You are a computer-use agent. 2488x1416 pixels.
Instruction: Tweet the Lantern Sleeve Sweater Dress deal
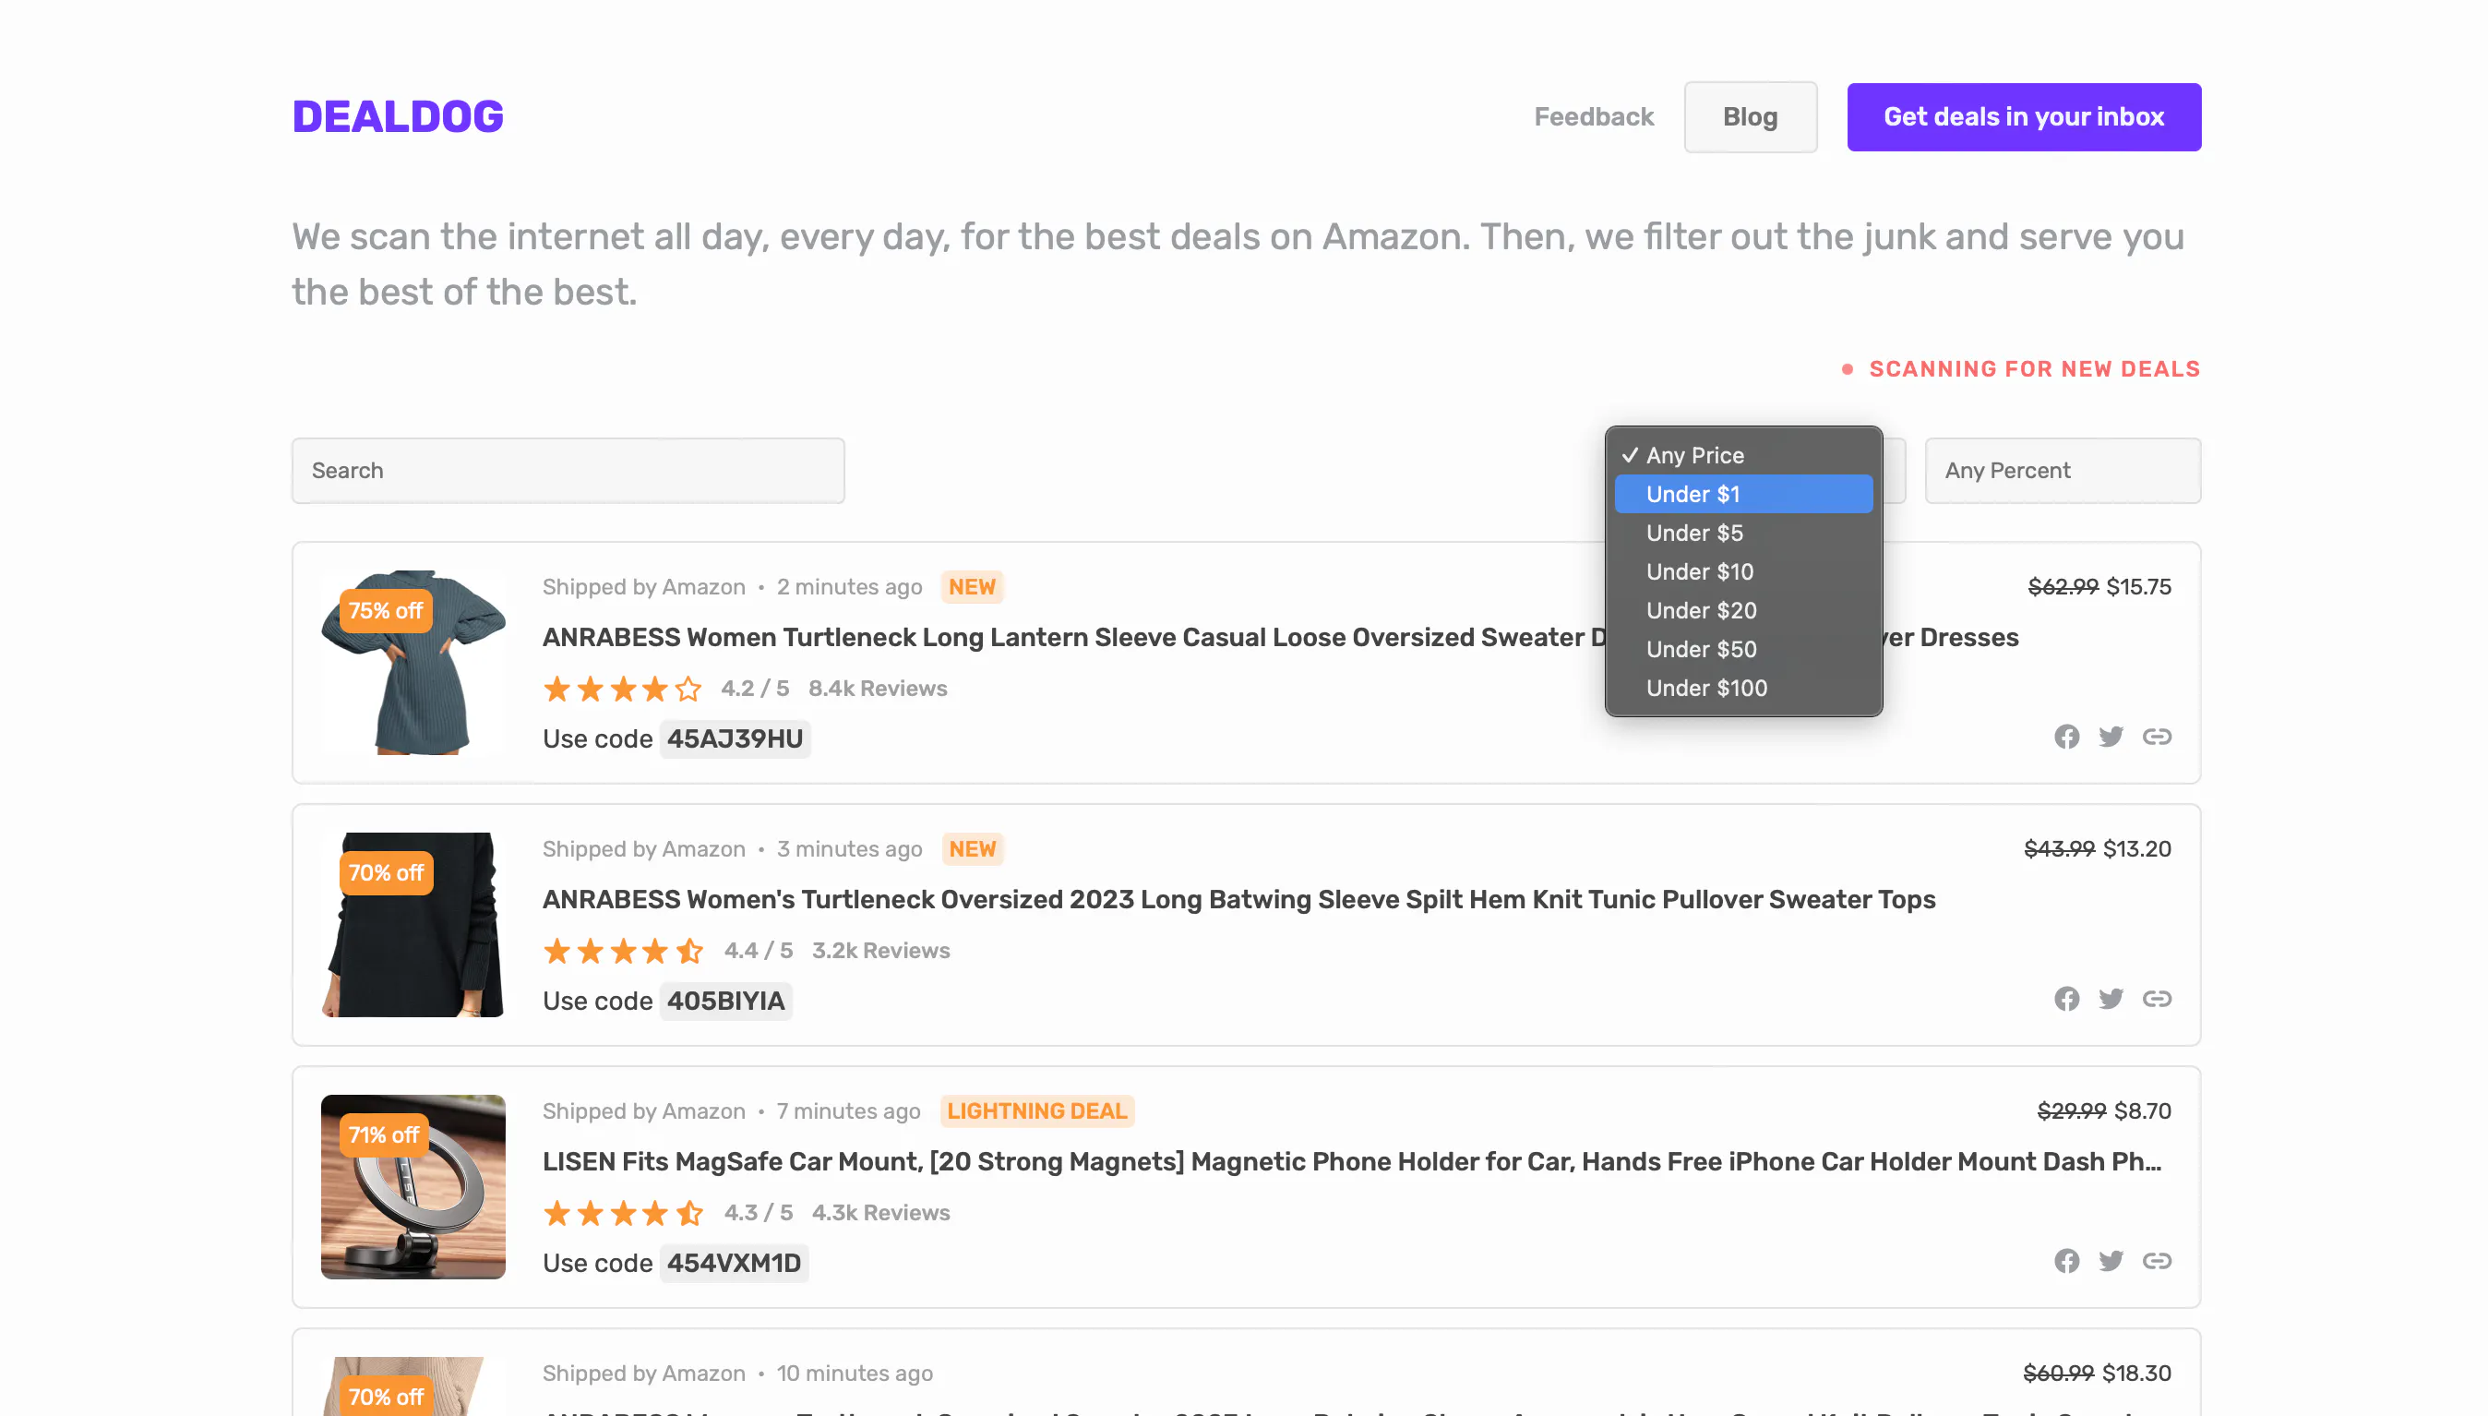tap(2111, 738)
